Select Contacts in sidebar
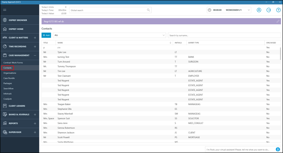Screen dimensions: 283x153 coord(7,68)
